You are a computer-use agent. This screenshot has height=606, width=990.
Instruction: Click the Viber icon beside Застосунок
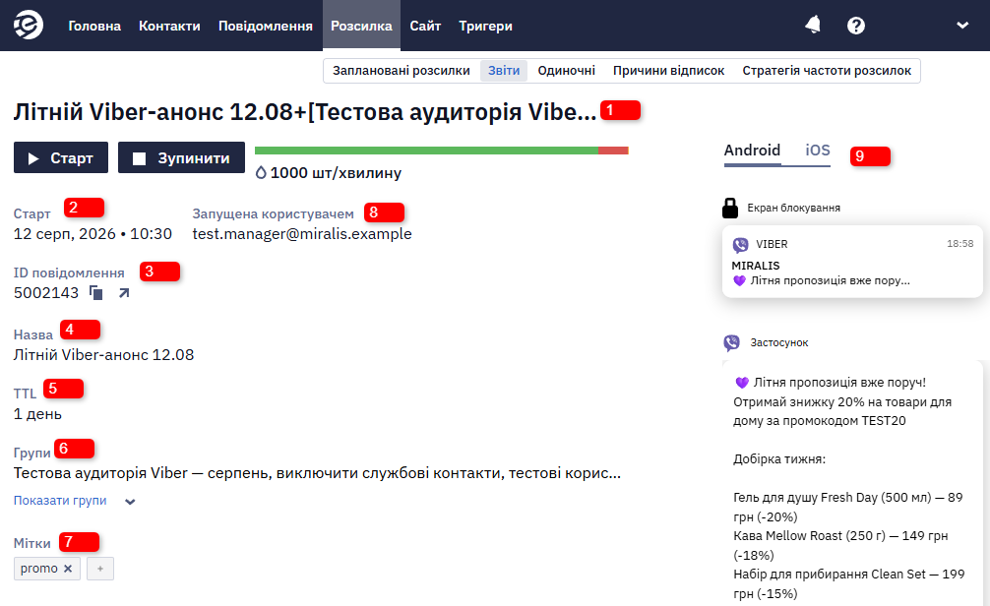(731, 342)
